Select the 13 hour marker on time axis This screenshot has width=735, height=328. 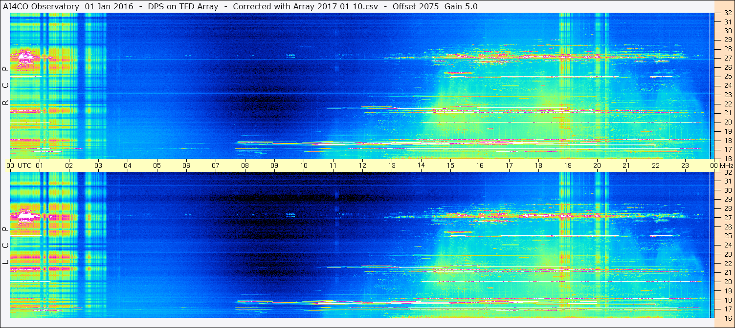click(x=392, y=165)
